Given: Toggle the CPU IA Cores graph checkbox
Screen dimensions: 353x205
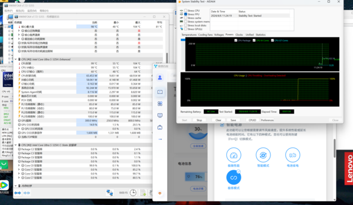Looking at the screenshot, I should [x=254, y=40].
